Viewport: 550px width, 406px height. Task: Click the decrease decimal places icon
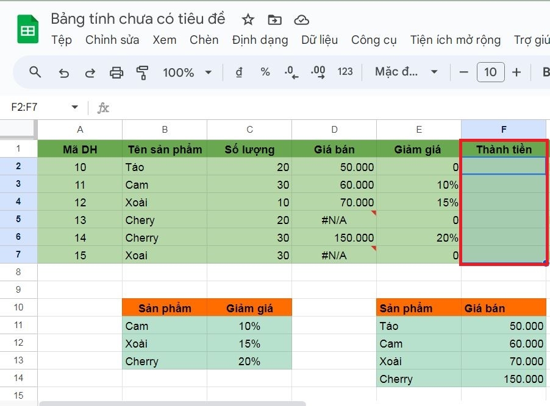[x=291, y=72]
